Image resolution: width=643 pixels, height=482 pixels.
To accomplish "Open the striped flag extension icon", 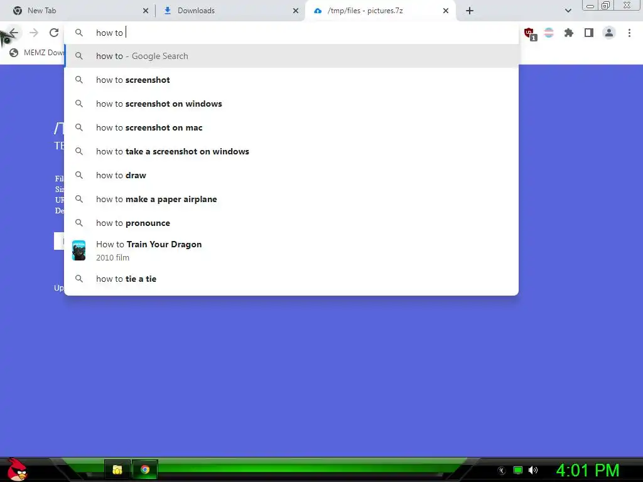I will pyautogui.click(x=549, y=33).
